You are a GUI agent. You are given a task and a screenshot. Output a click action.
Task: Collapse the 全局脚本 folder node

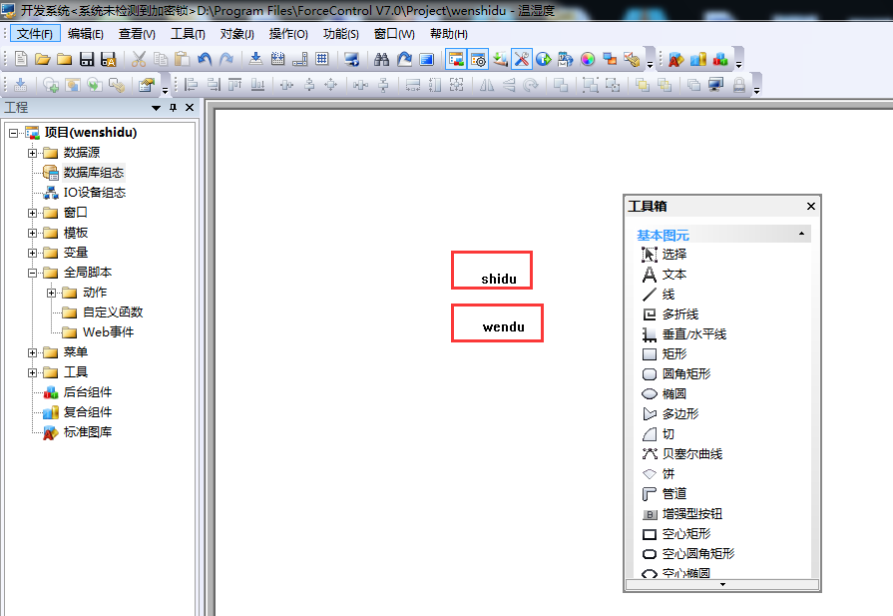point(33,273)
